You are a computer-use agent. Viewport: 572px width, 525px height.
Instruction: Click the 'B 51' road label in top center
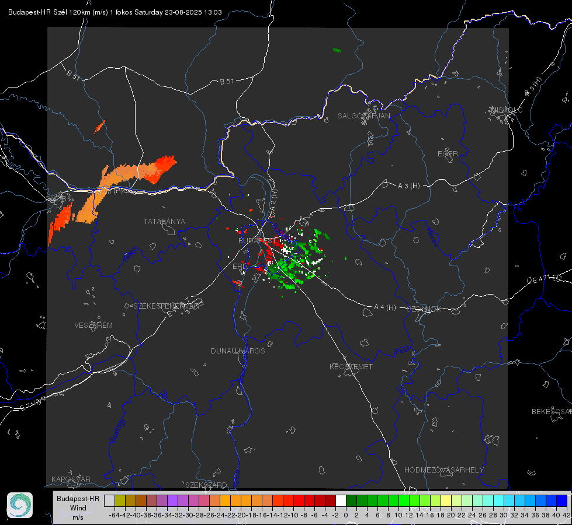click(227, 82)
